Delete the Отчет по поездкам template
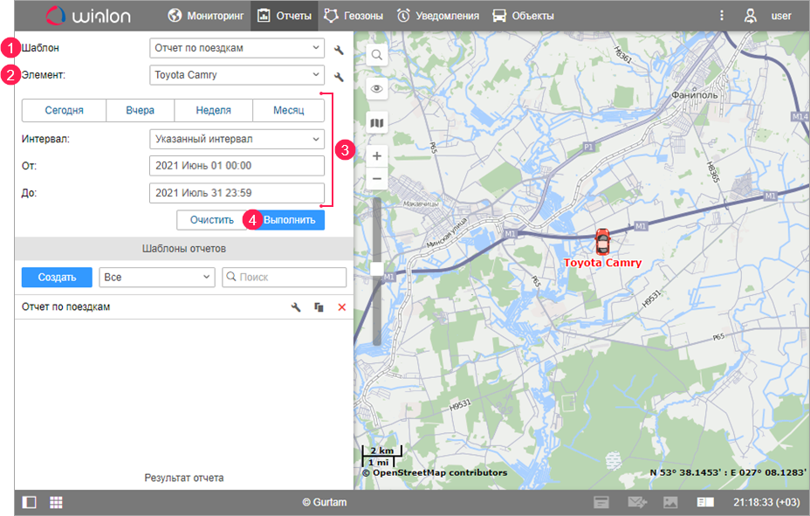 [341, 307]
